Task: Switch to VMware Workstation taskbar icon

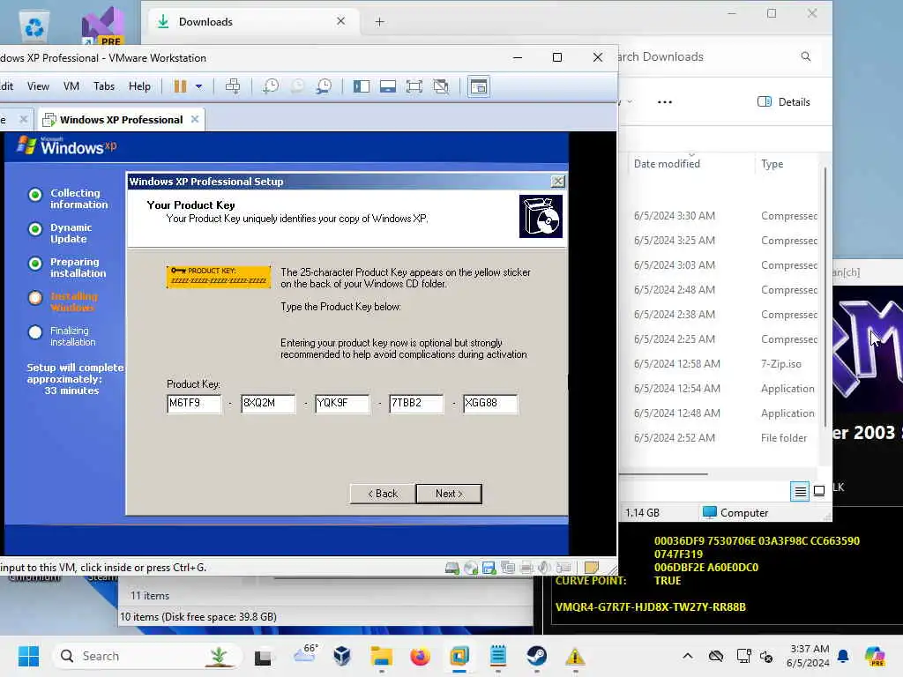Action: click(459, 656)
